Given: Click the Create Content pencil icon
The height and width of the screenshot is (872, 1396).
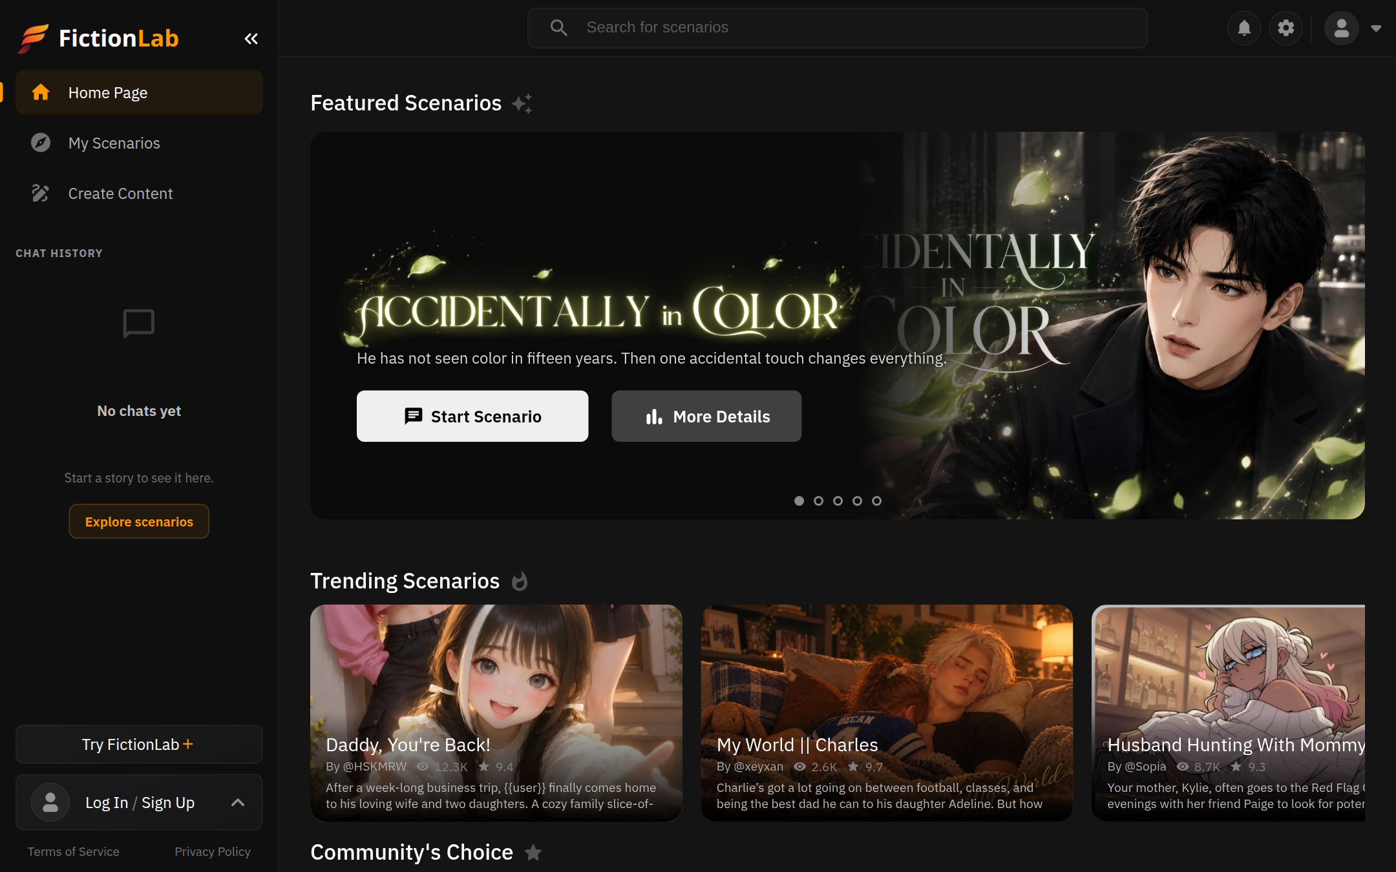Looking at the screenshot, I should [41, 193].
